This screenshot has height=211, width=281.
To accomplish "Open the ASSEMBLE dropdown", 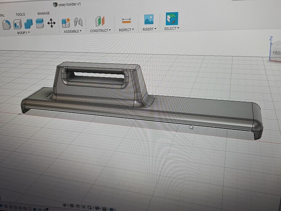I will click(x=73, y=31).
